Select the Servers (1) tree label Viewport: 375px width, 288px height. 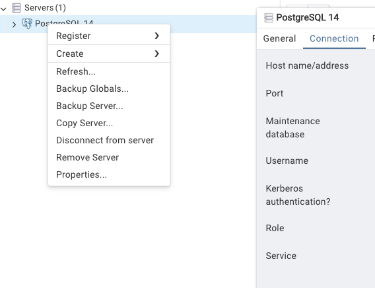pos(45,8)
